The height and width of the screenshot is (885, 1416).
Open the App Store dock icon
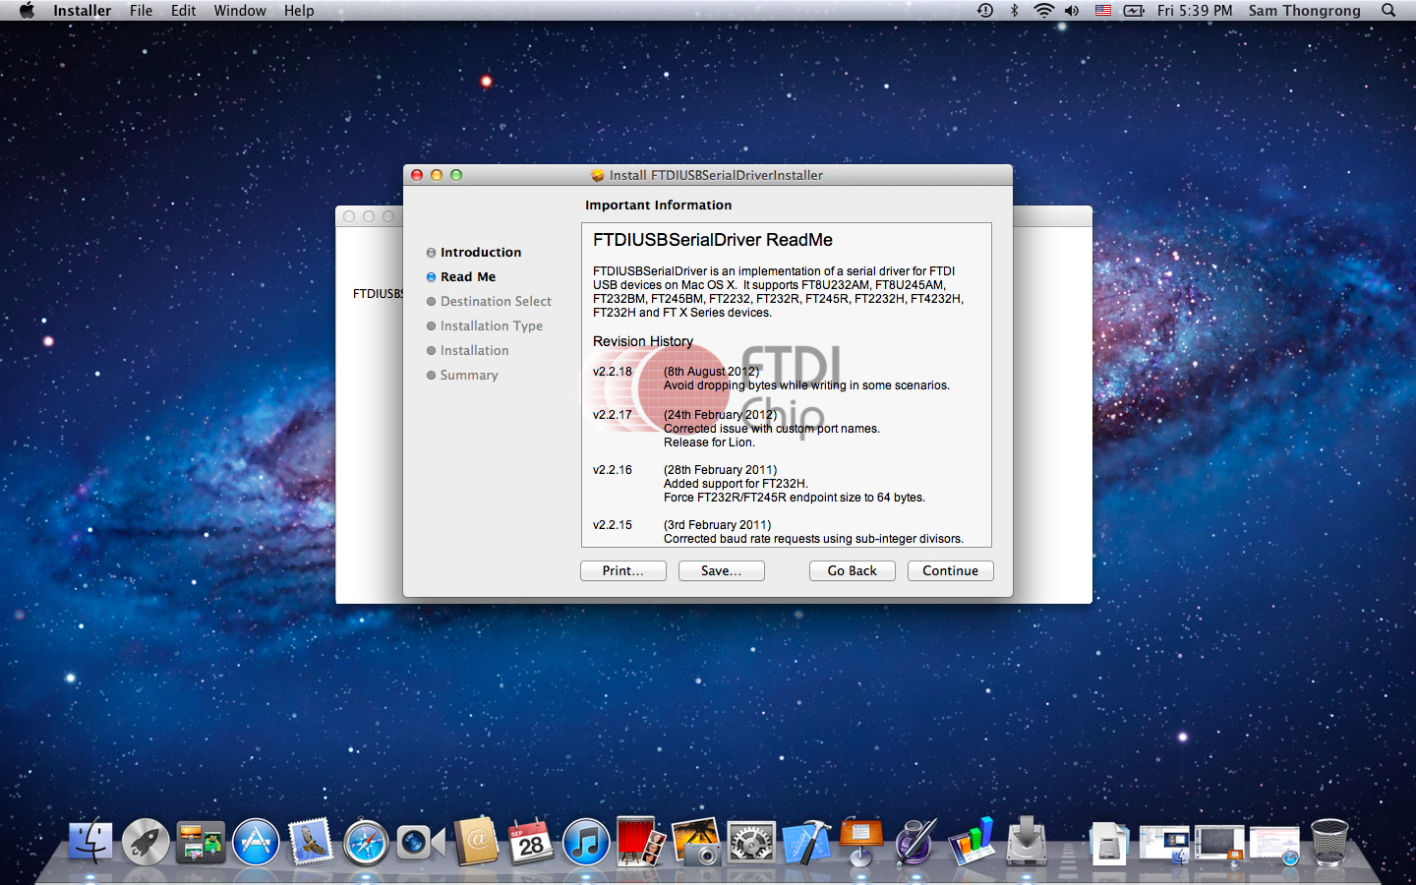point(256,843)
